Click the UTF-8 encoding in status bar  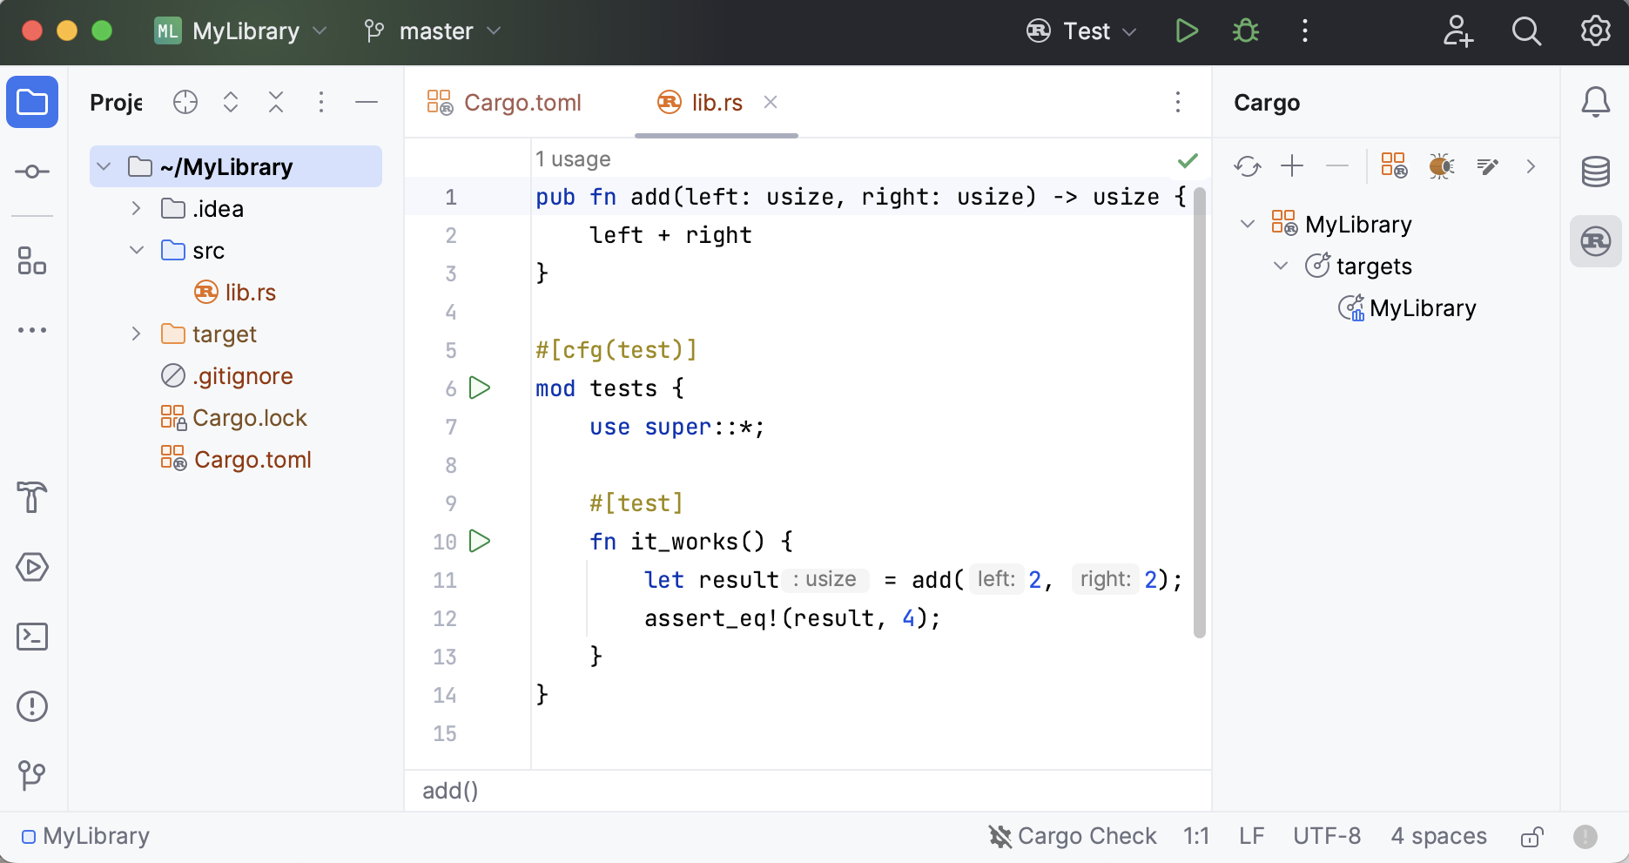coord(1326,836)
